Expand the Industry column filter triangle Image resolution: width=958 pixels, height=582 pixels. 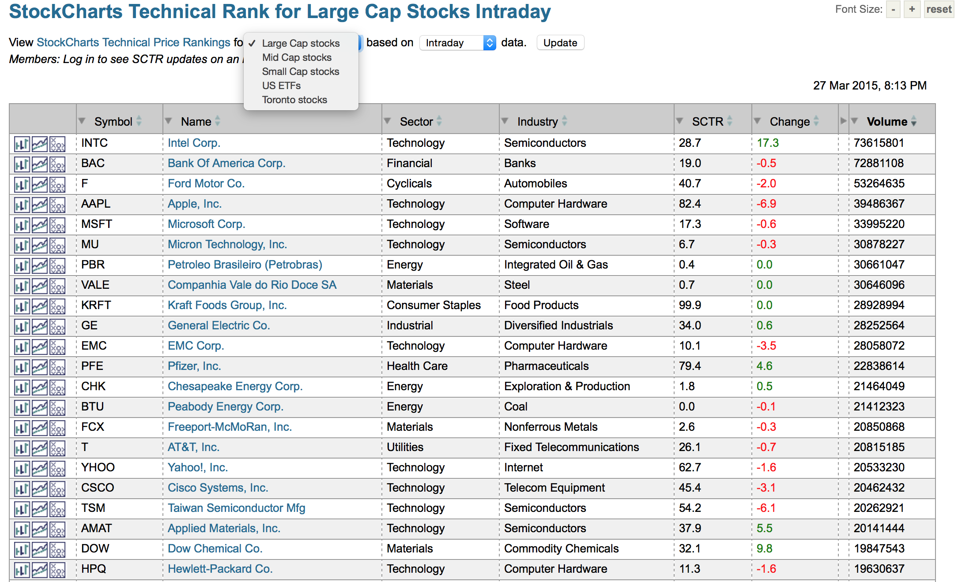(x=505, y=121)
